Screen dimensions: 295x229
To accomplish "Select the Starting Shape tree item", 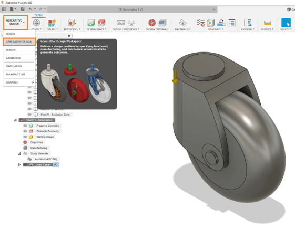I will click(x=45, y=137).
